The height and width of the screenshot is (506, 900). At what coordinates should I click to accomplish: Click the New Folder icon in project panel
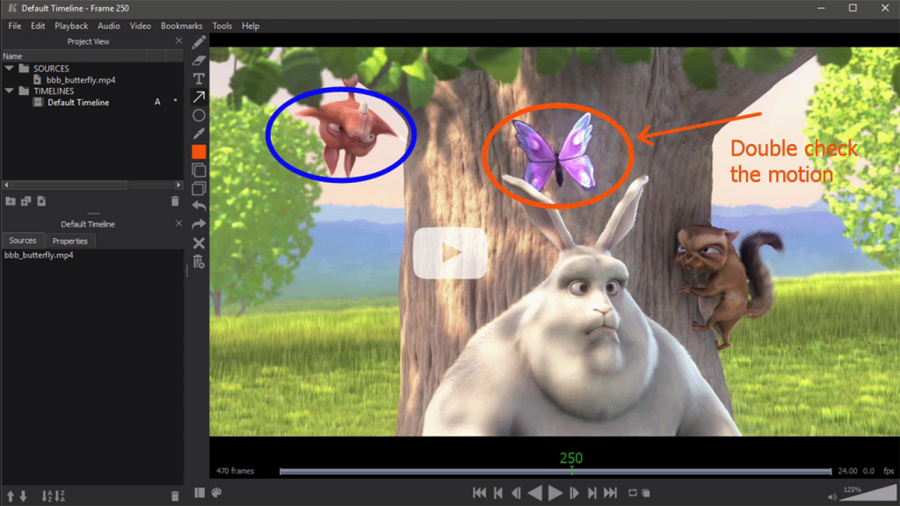click(11, 201)
